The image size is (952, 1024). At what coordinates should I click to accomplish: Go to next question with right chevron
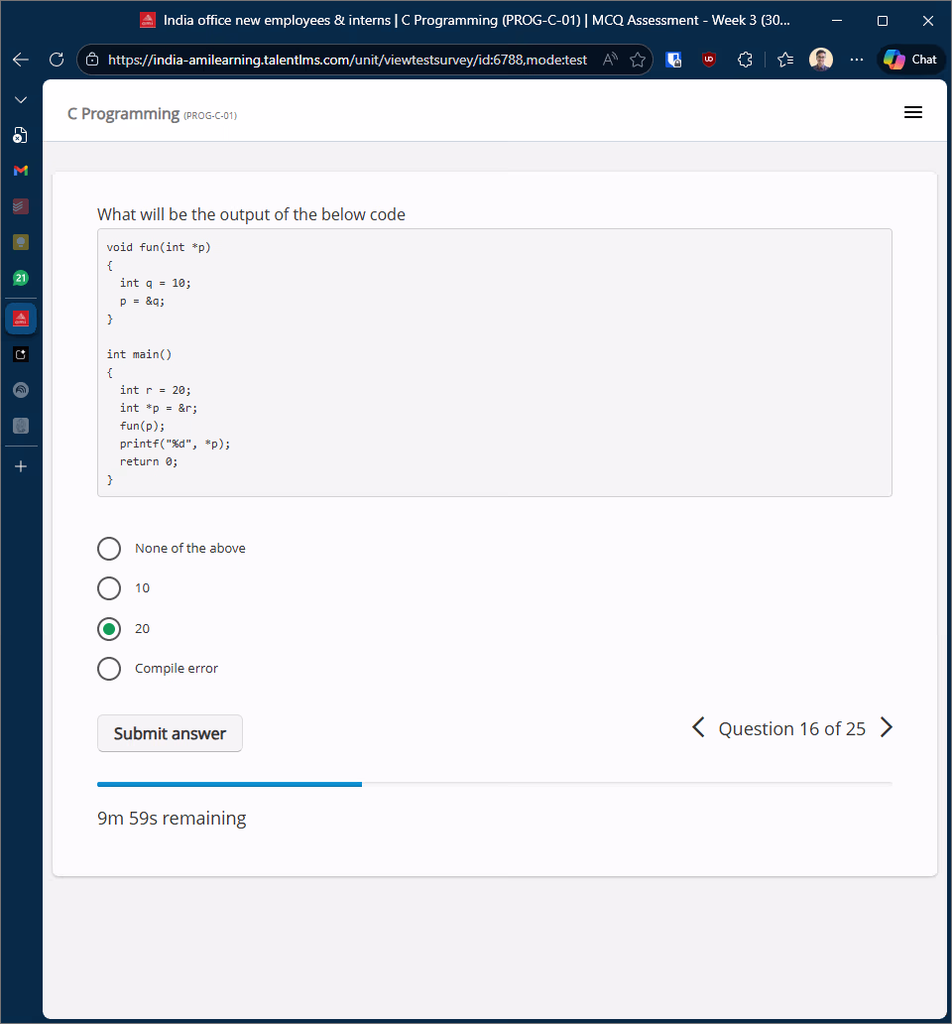[887, 728]
